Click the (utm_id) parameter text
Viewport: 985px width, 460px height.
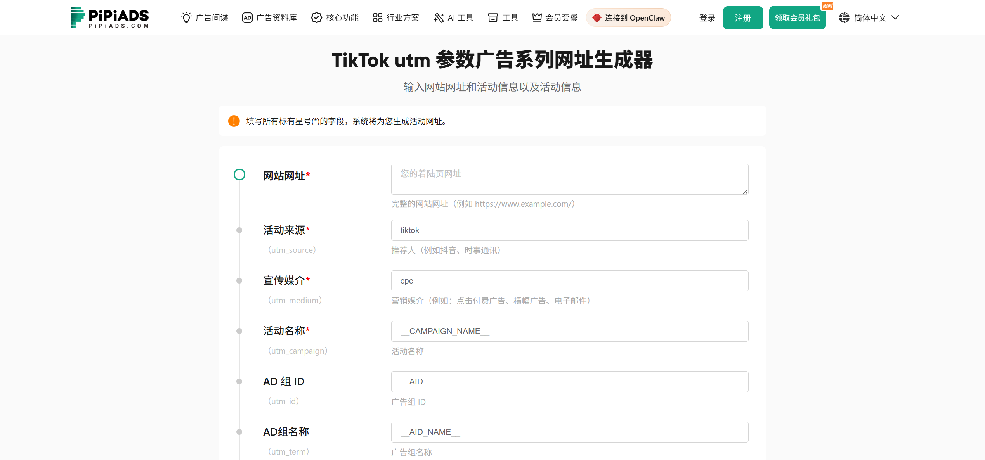[x=283, y=401]
